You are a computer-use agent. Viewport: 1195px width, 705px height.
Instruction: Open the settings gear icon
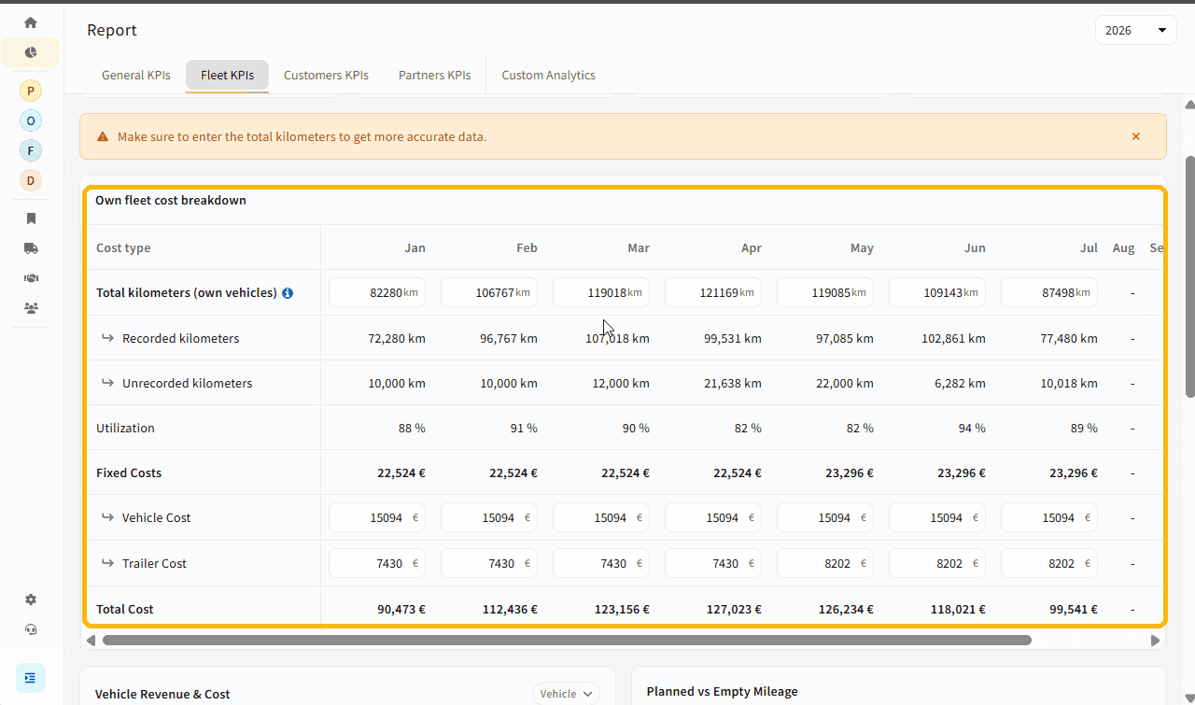pyautogui.click(x=31, y=599)
